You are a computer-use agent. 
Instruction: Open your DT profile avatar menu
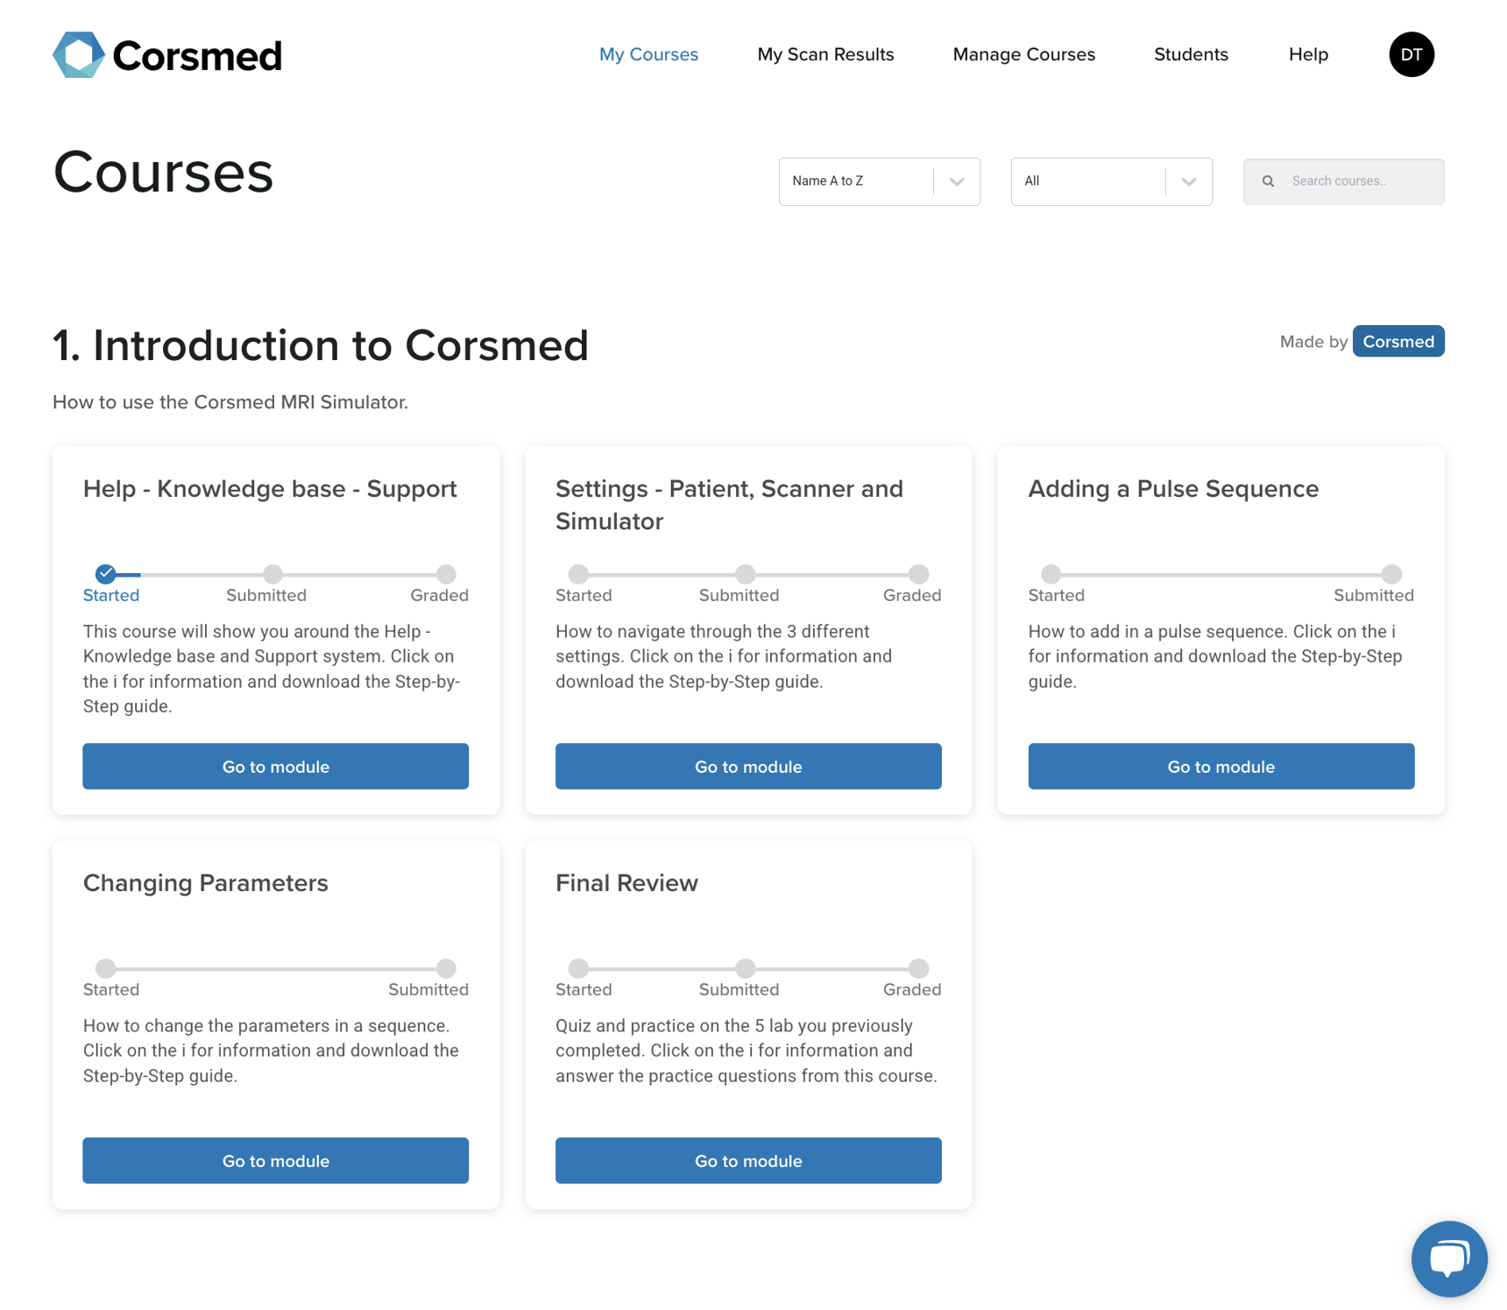pos(1411,54)
